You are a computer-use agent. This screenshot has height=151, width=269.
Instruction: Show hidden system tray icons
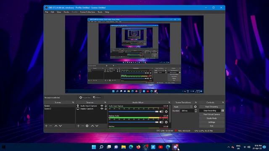point(229,147)
